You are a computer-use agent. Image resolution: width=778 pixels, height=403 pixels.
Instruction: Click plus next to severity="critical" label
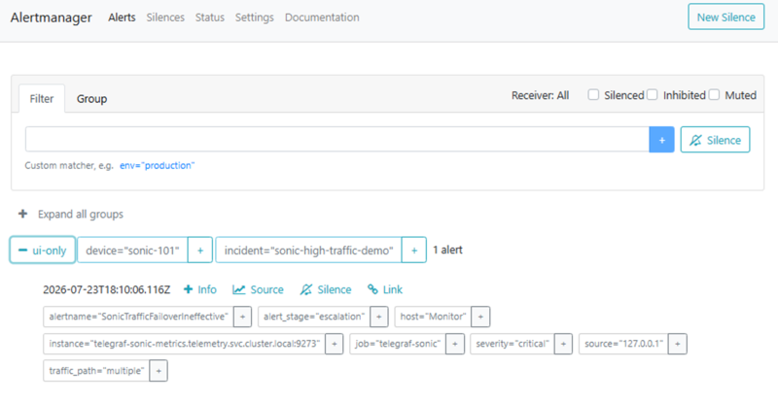[563, 344]
